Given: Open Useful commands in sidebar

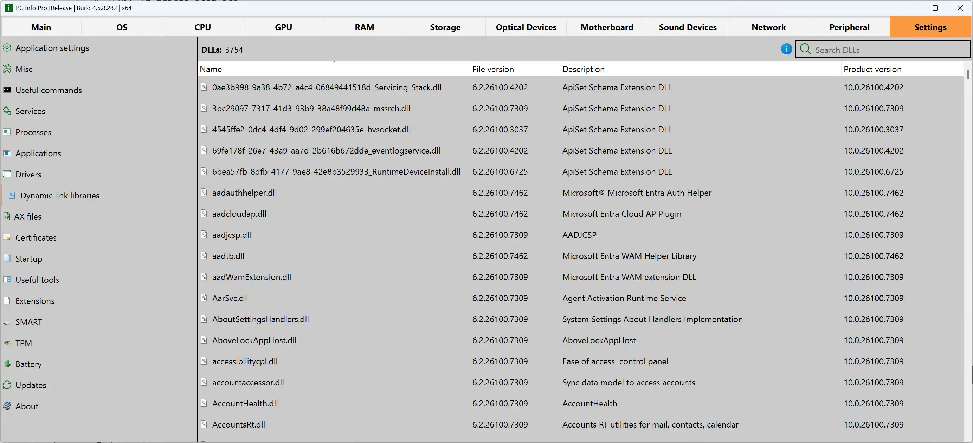Looking at the screenshot, I should point(49,90).
